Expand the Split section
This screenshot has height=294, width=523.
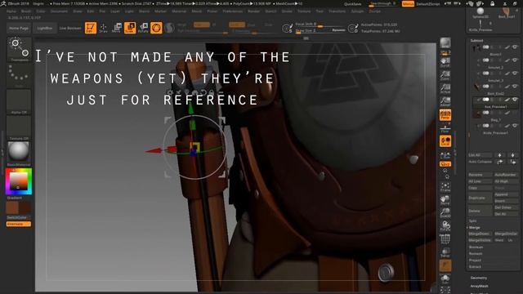click(x=472, y=220)
